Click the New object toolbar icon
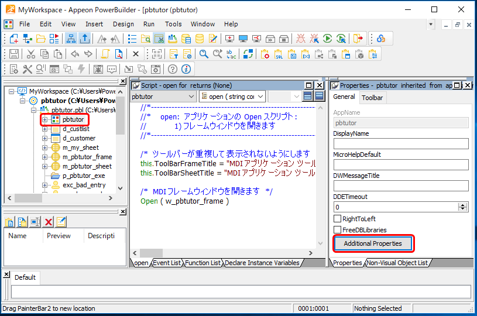The height and width of the screenshot is (316, 477). click(14, 39)
